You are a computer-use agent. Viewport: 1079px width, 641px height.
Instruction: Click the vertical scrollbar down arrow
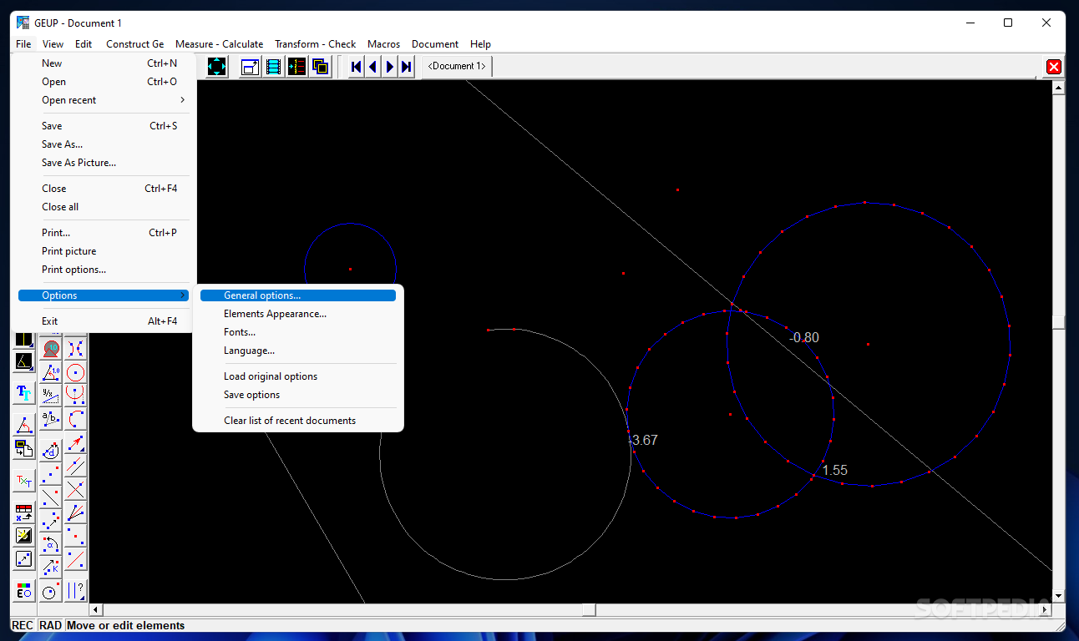tap(1058, 596)
